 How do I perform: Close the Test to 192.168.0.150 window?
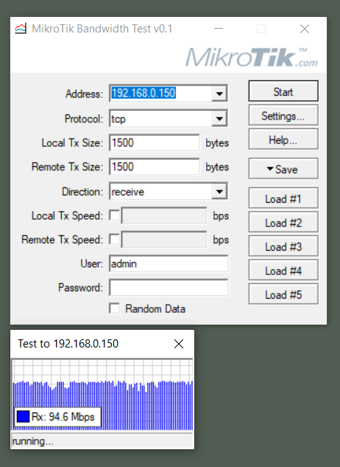pyautogui.click(x=179, y=344)
